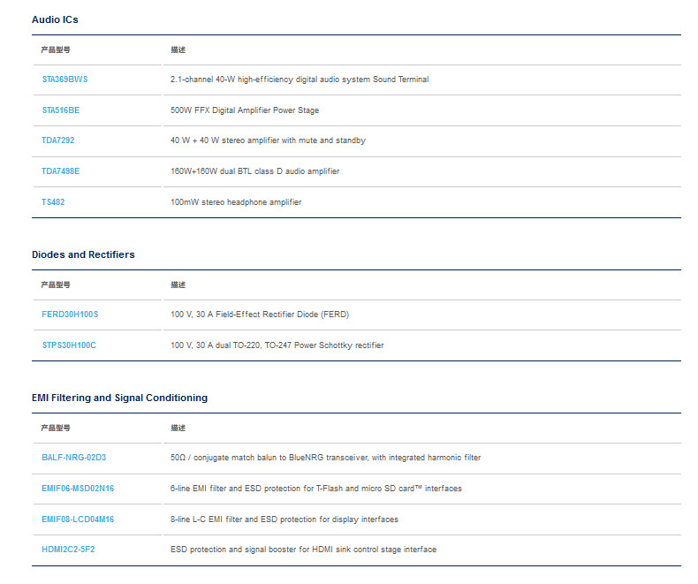Click the 8-line L-C EMI filter description
Screen dimensions: 698x584
coord(285,519)
